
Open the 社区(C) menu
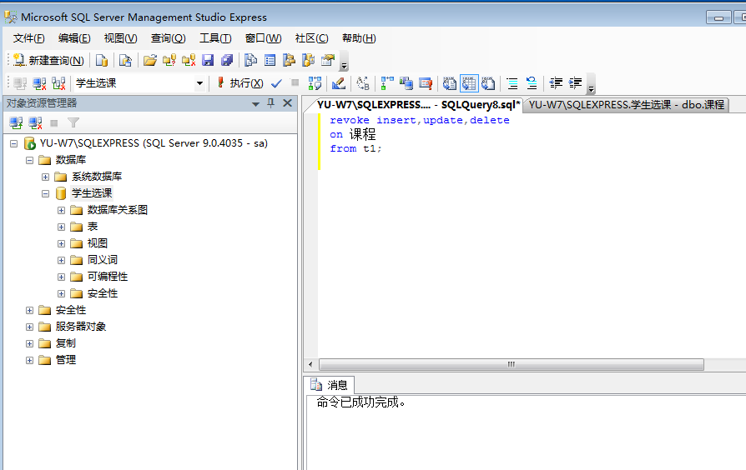click(x=311, y=38)
